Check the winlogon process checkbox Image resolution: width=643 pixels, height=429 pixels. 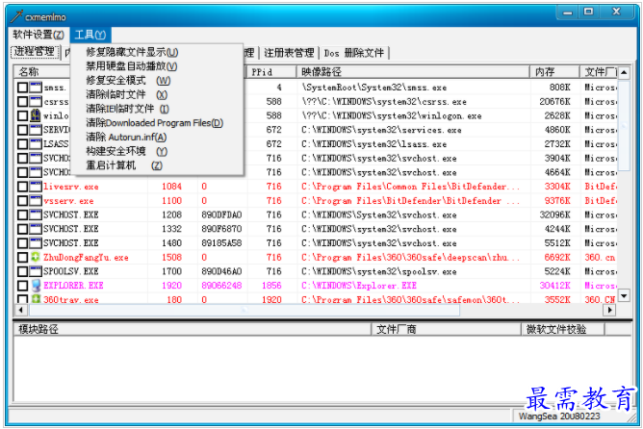(22, 115)
